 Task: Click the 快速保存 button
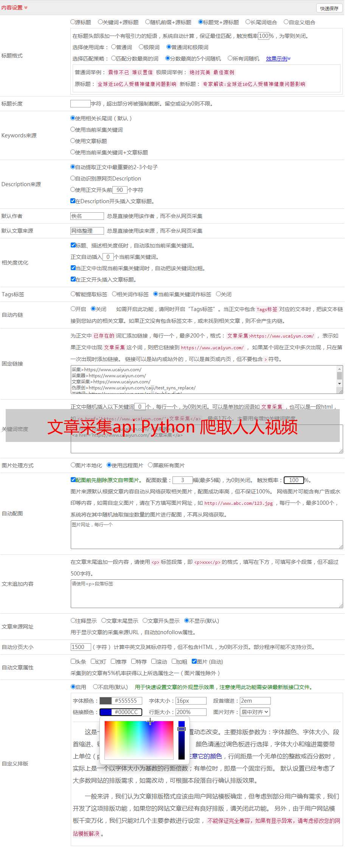[x=329, y=8]
